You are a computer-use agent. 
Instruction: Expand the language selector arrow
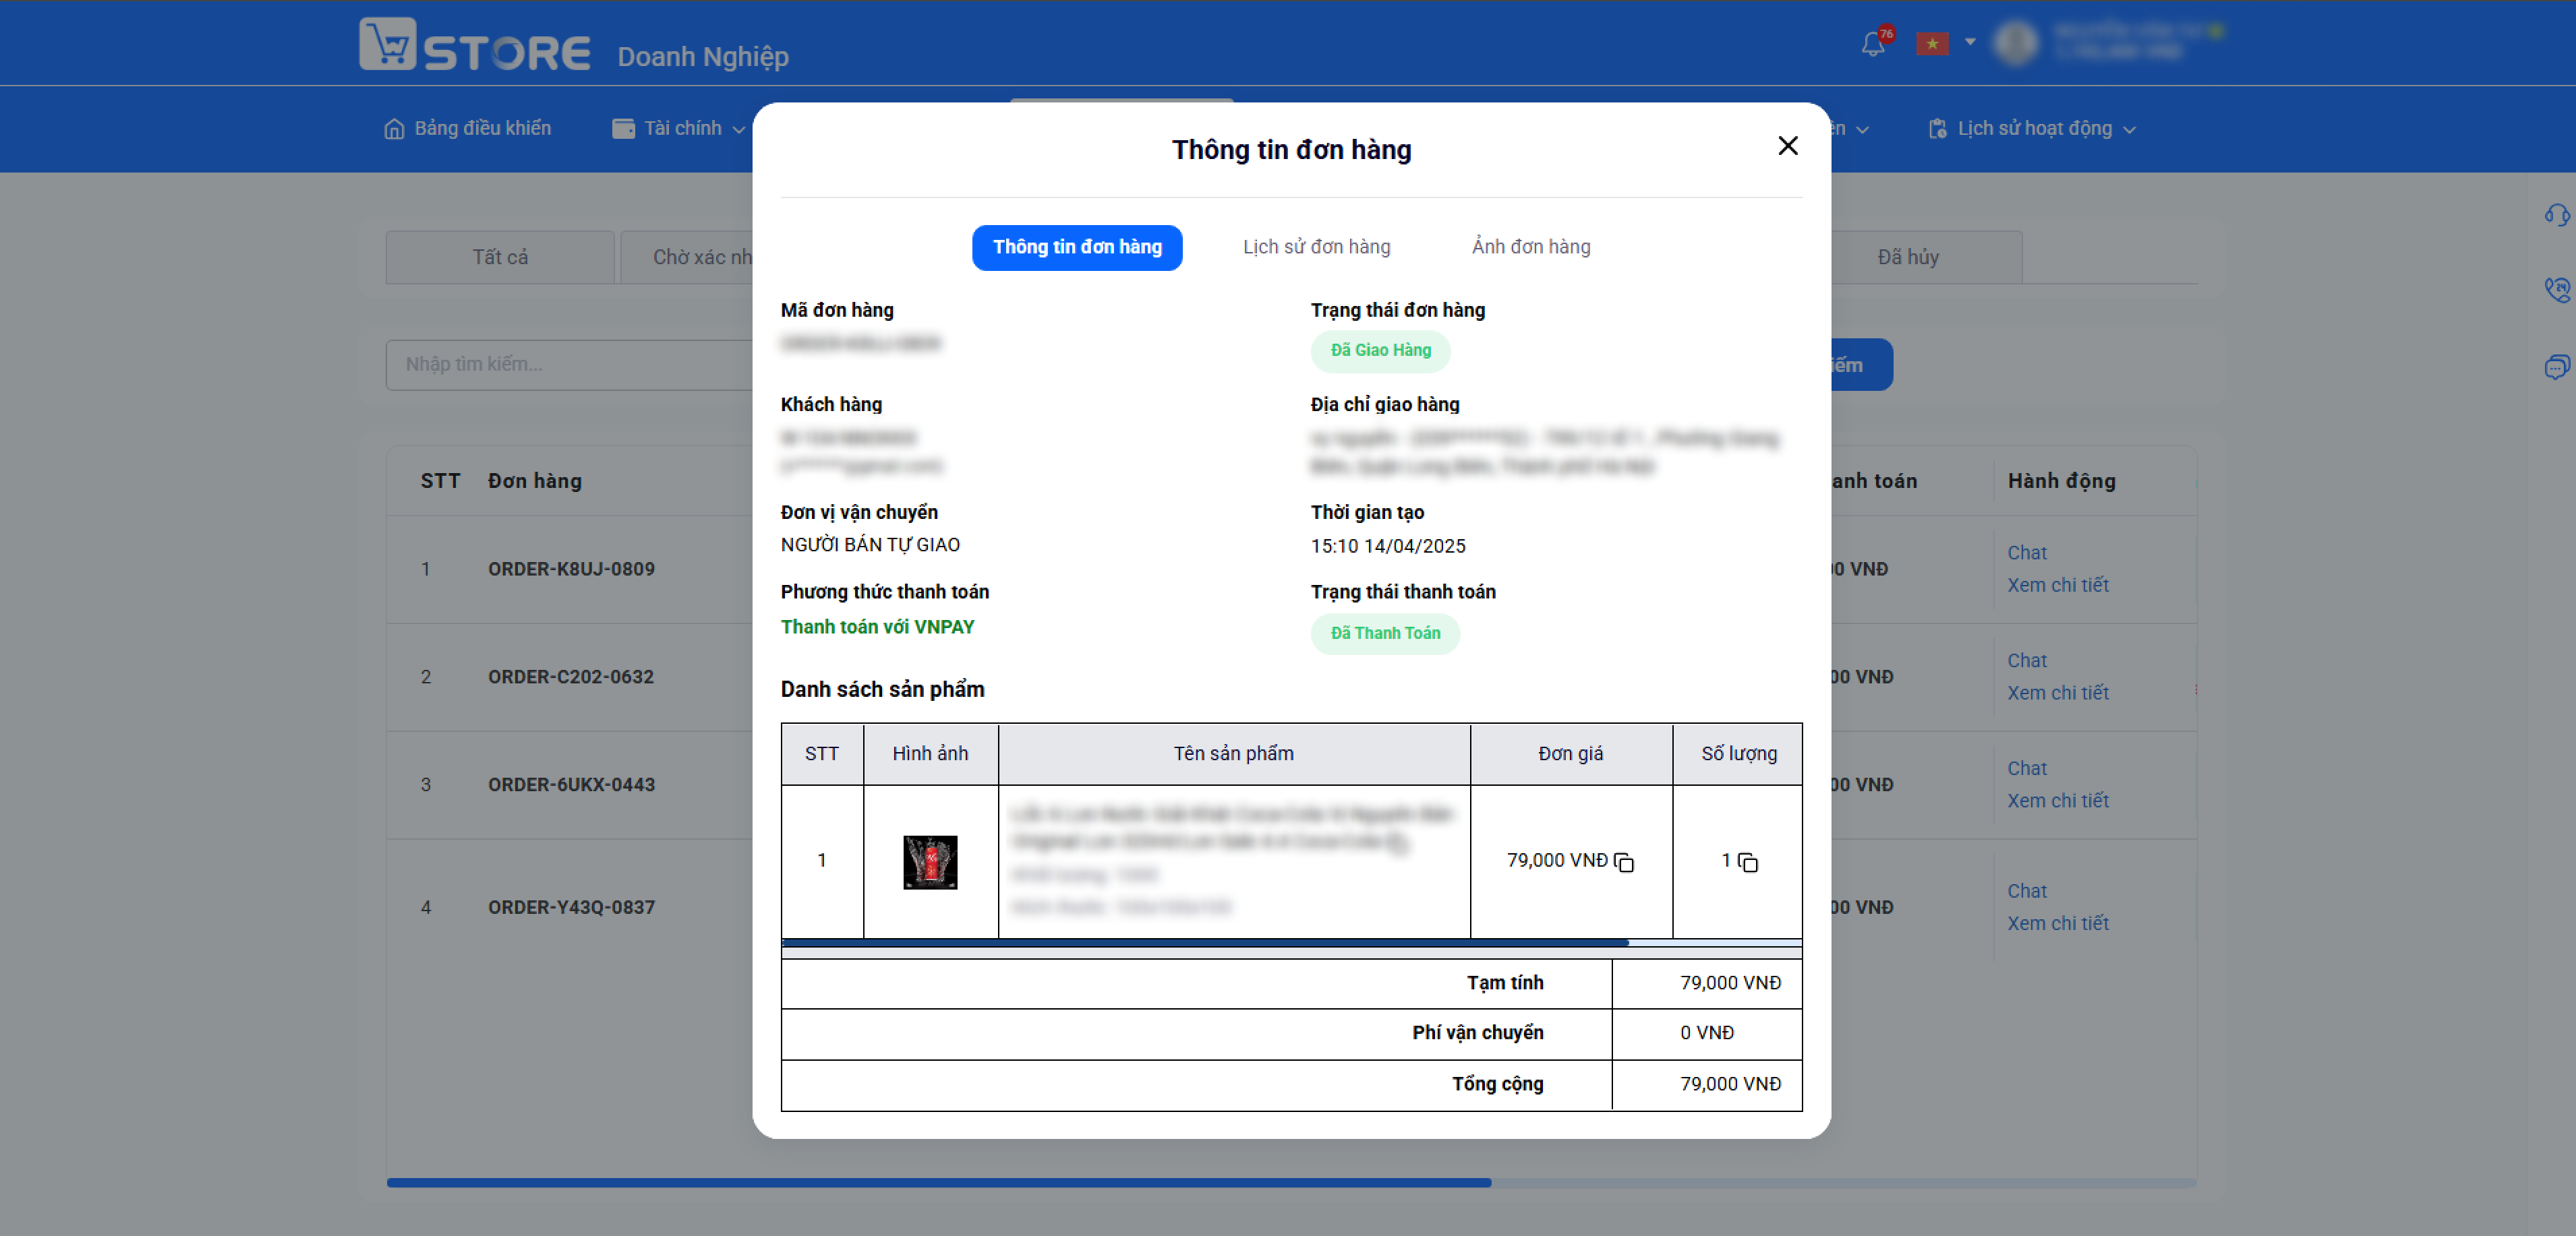click(1970, 42)
